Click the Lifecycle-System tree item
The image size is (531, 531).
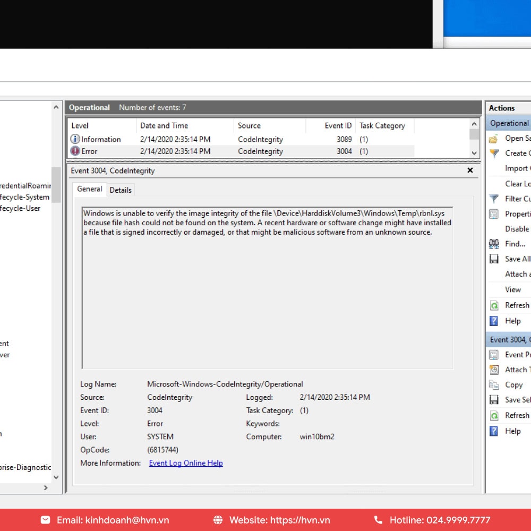coord(24,197)
